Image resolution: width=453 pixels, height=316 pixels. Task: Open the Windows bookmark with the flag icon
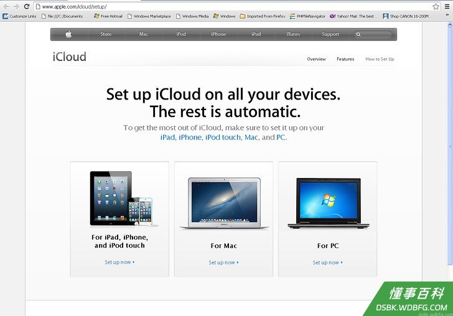[224, 16]
